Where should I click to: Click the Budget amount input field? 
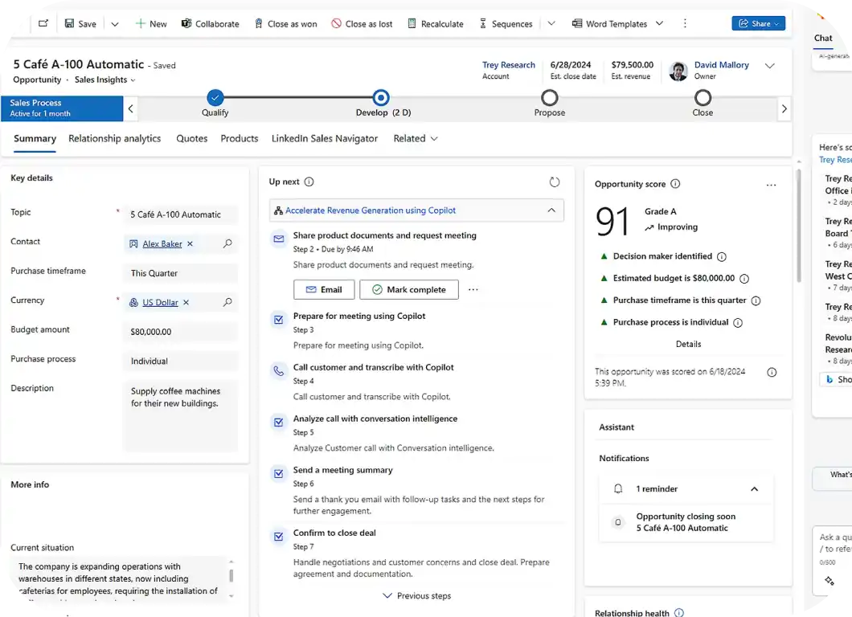pyautogui.click(x=181, y=332)
